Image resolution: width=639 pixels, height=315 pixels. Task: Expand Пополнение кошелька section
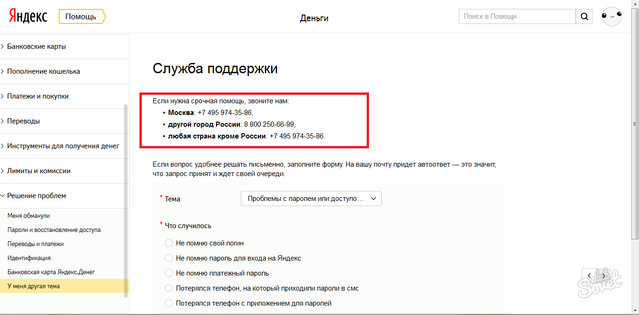[x=64, y=71]
